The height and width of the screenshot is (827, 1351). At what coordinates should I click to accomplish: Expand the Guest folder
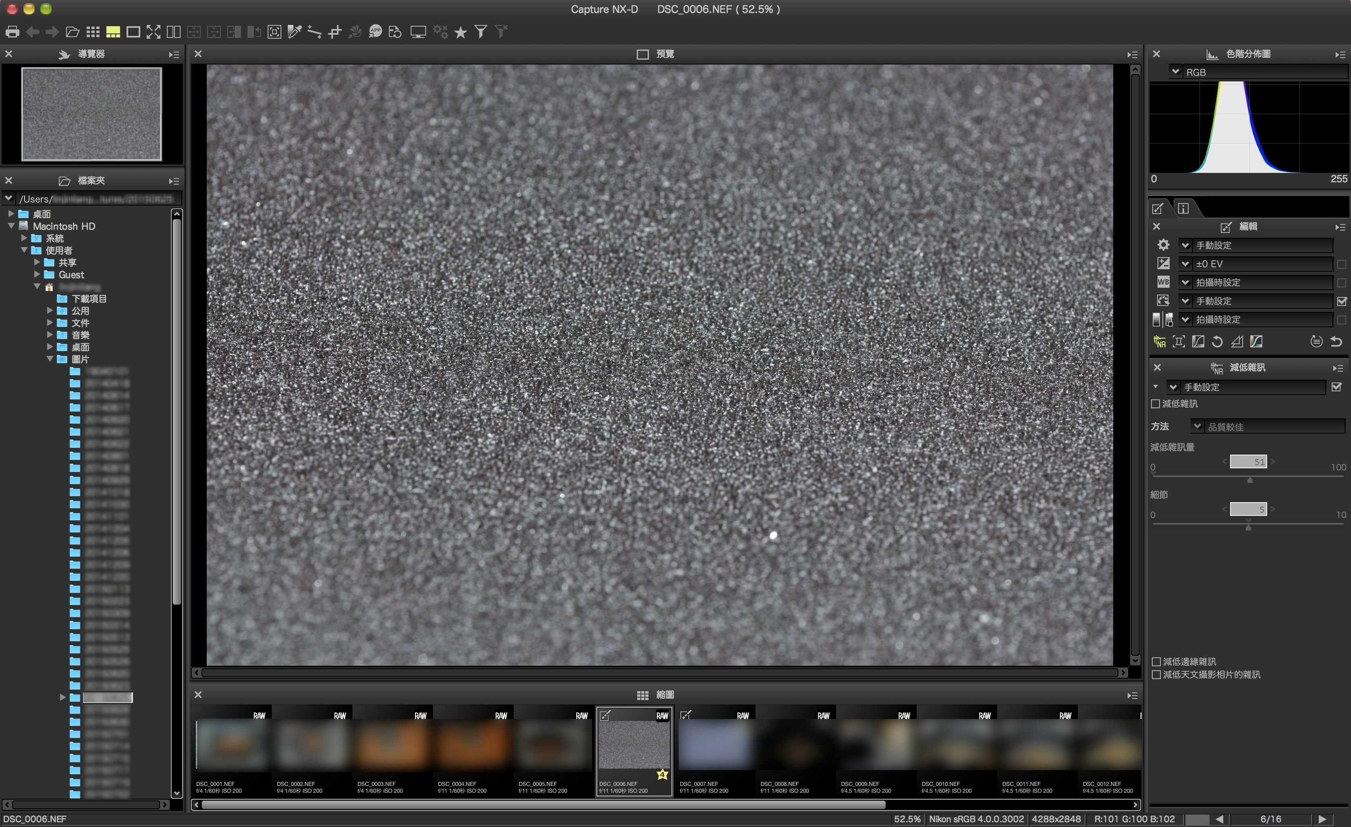tap(37, 274)
